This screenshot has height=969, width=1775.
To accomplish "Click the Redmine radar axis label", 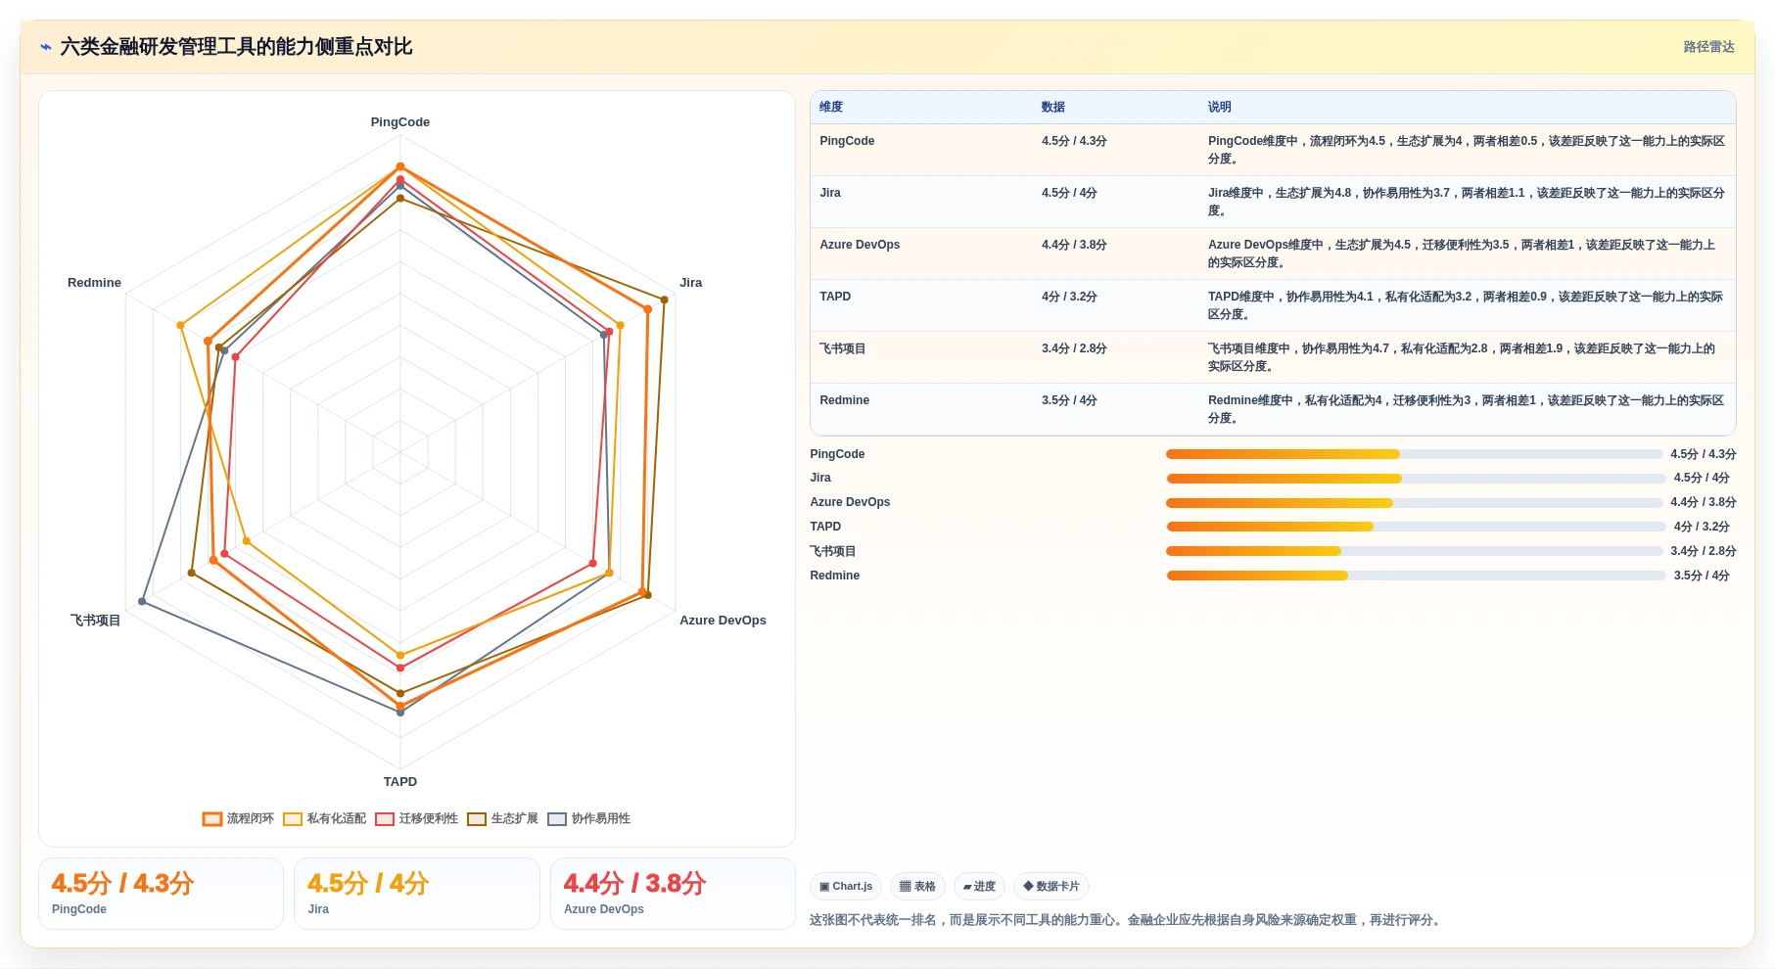I will (x=94, y=283).
